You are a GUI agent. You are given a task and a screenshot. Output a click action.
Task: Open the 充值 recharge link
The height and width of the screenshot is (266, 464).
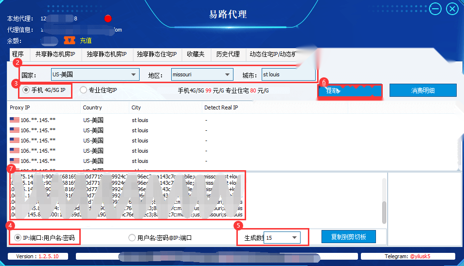(x=86, y=40)
